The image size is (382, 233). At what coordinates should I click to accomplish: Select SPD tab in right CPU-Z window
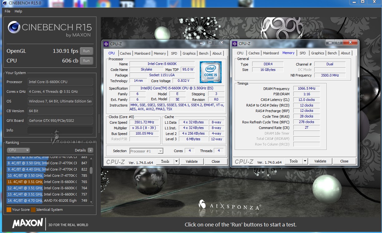pos(303,53)
